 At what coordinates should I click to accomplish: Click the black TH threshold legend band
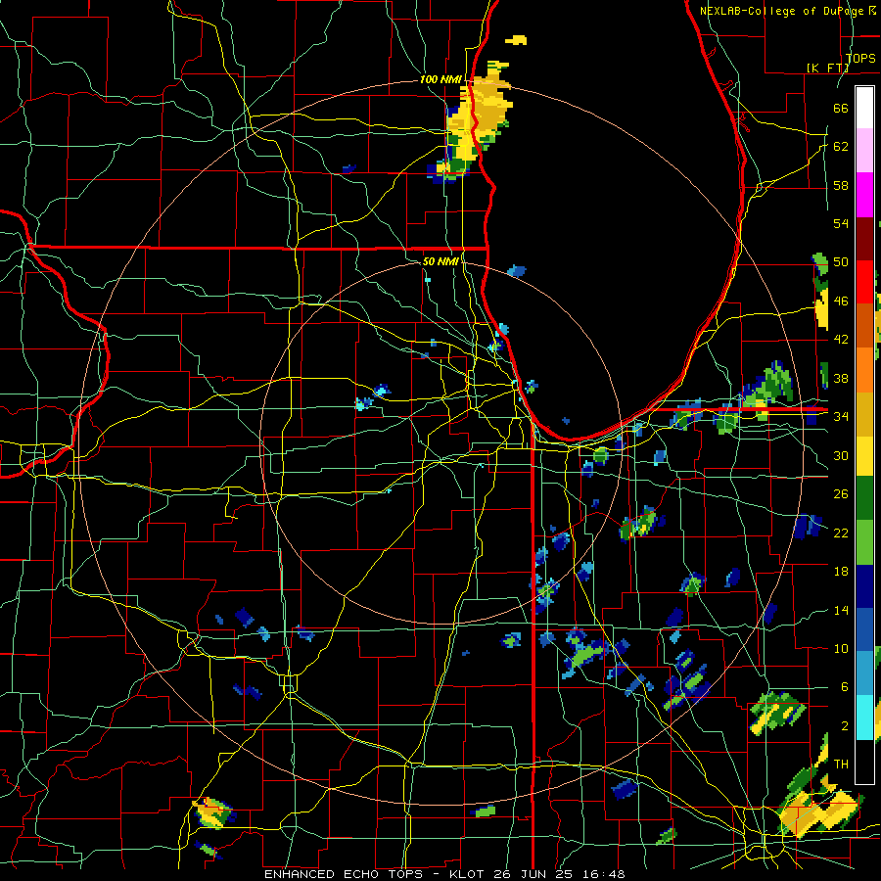(864, 761)
